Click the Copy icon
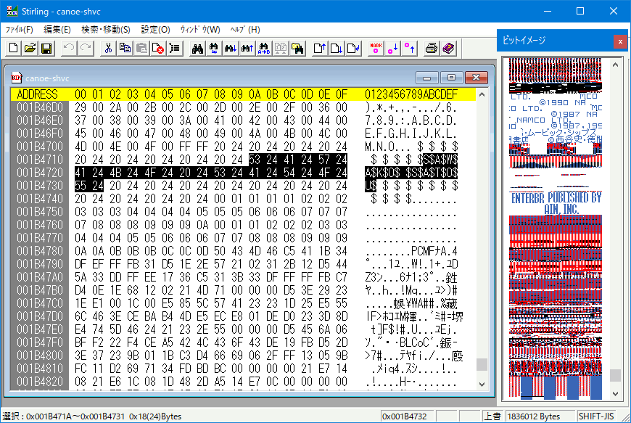 coord(125,49)
